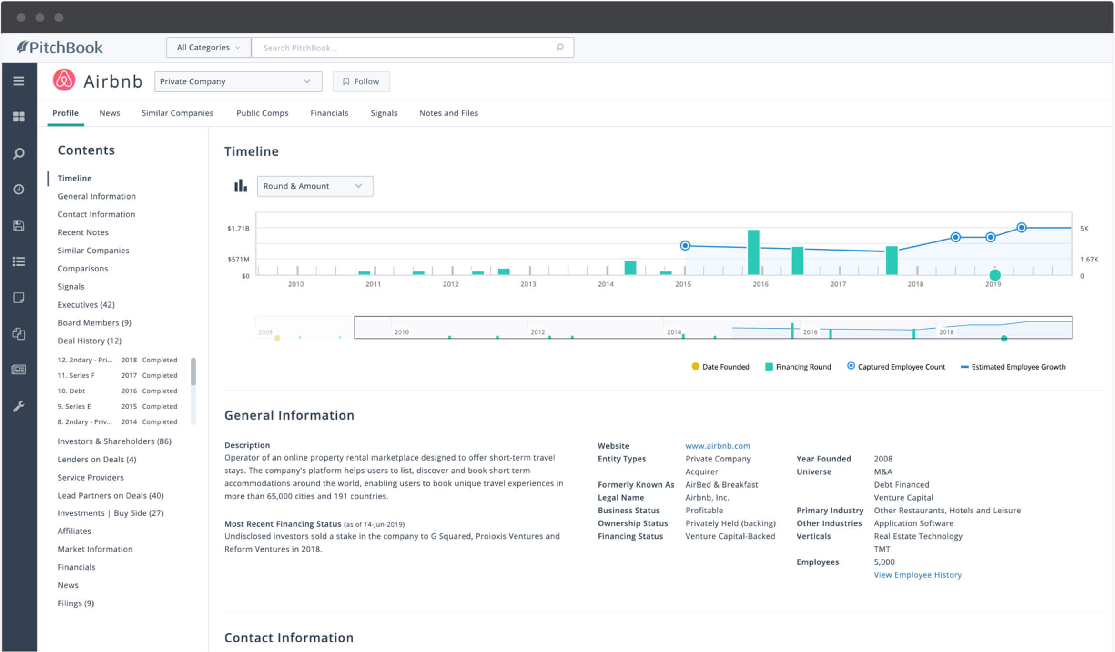Select the 12. 2ndary 2018 deal row
This screenshot has width=1115, height=652.
117,360
